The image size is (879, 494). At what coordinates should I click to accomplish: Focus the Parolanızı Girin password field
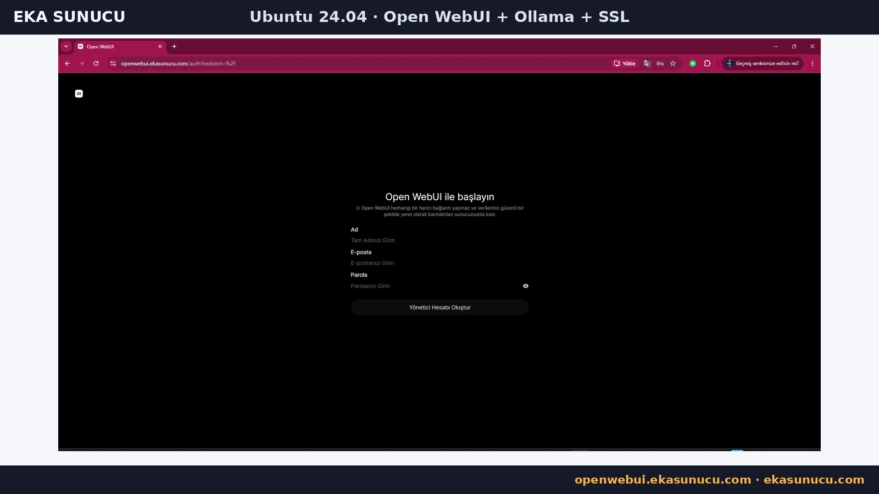(435, 286)
